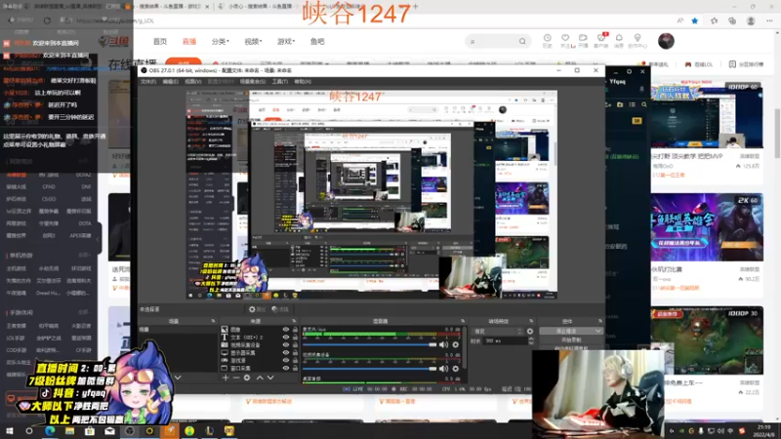The height and width of the screenshot is (439, 781).
Task: Hide the 窗口采集 source
Action: (x=286, y=369)
